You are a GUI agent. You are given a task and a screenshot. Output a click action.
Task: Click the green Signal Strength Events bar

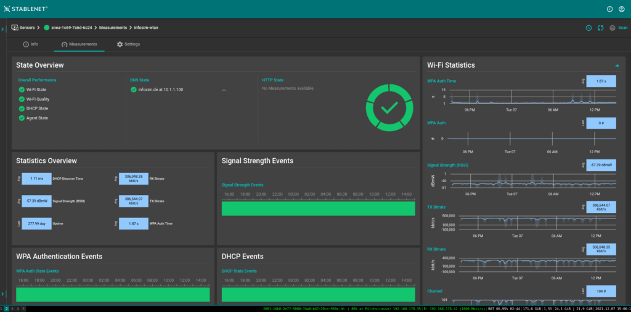(x=319, y=208)
